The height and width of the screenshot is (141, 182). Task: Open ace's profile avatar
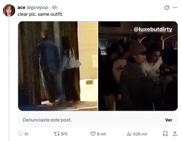[x=9, y=11]
